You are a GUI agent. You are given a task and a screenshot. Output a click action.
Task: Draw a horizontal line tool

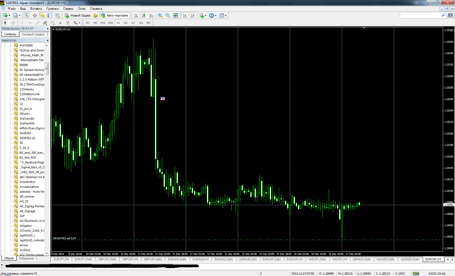click(x=30, y=23)
